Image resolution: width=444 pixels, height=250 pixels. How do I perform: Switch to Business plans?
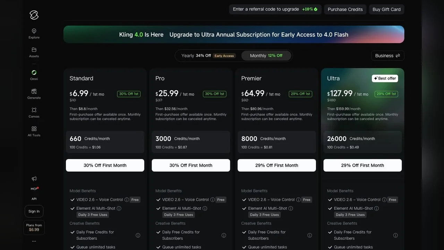(387, 56)
